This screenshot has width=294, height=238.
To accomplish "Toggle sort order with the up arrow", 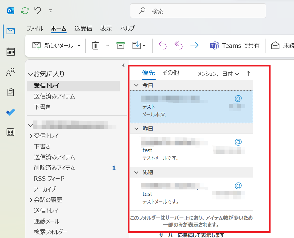I will [248, 74].
